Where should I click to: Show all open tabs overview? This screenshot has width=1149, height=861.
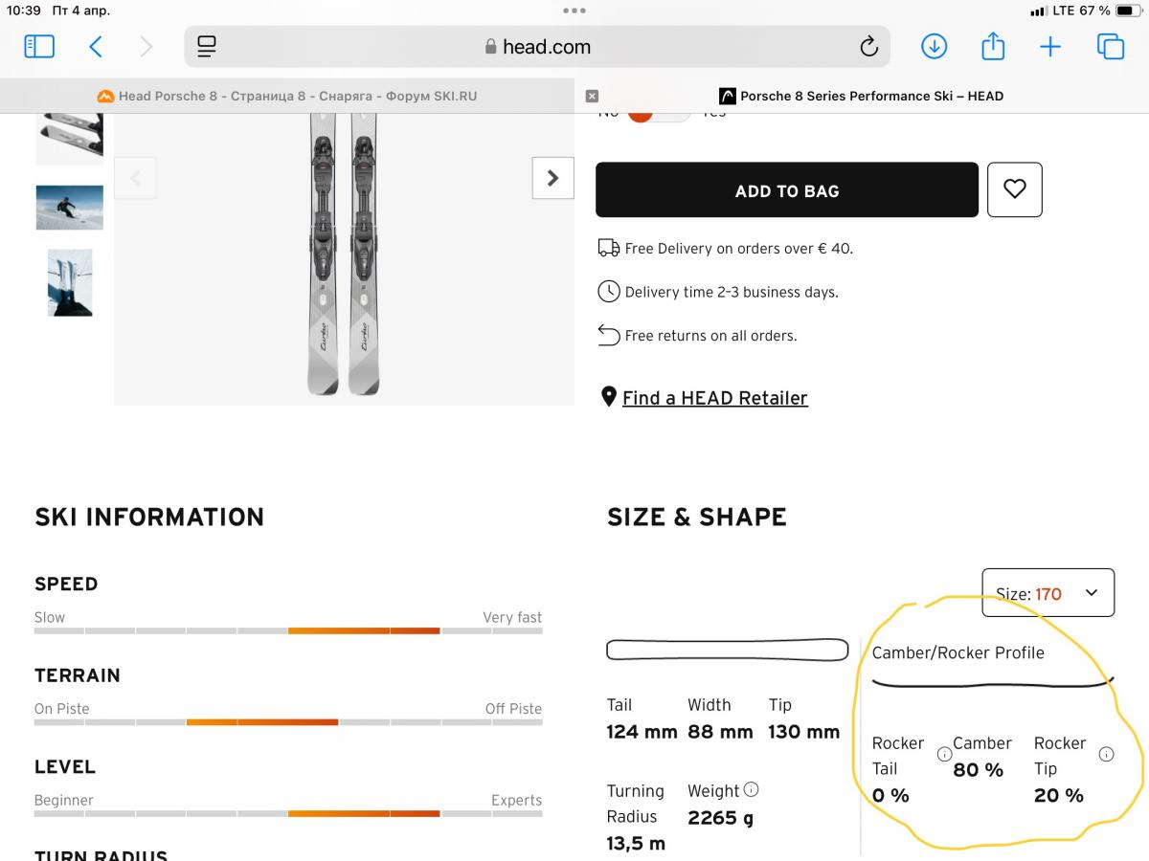tap(1111, 46)
